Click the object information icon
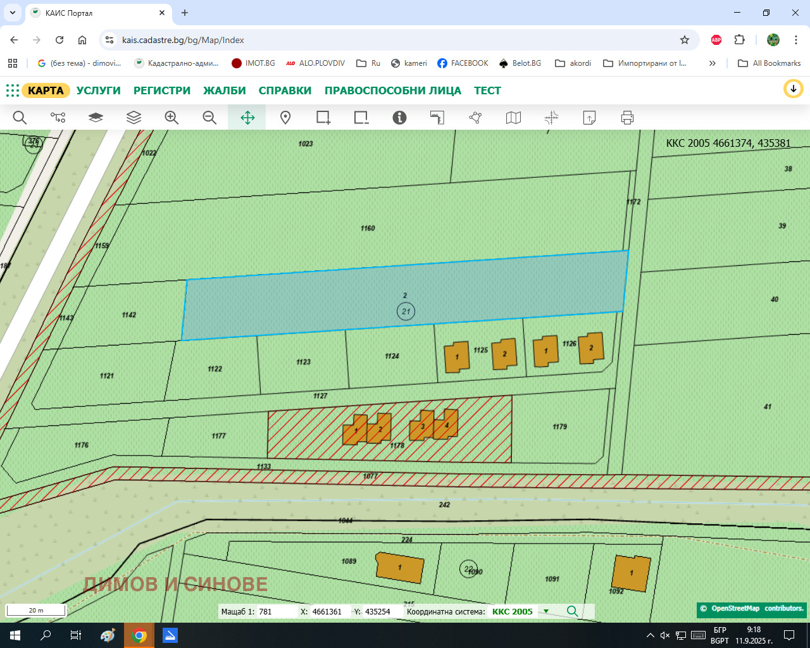This screenshot has height=648, width=810. pyautogui.click(x=399, y=118)
